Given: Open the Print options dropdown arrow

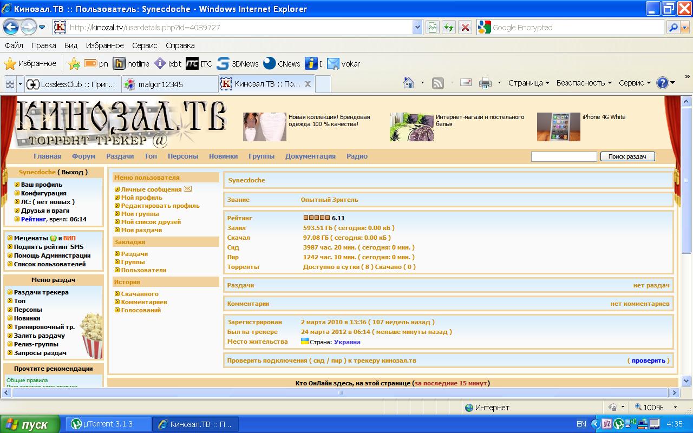Looking at the screenshot, I should coord(499,83).
